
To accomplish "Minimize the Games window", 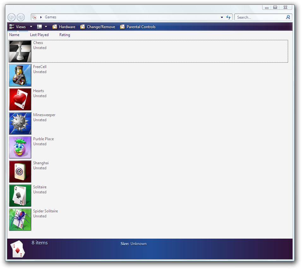I will pos(267,7).
